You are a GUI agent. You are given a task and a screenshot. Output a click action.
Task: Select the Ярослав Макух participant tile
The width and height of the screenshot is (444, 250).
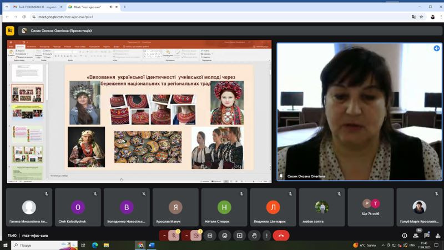click(175, 207)
